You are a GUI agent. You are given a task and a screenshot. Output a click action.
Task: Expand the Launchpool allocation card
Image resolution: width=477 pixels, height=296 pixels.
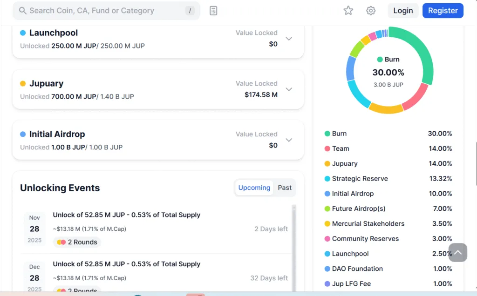pyautogui.click(x=289, y=39)
